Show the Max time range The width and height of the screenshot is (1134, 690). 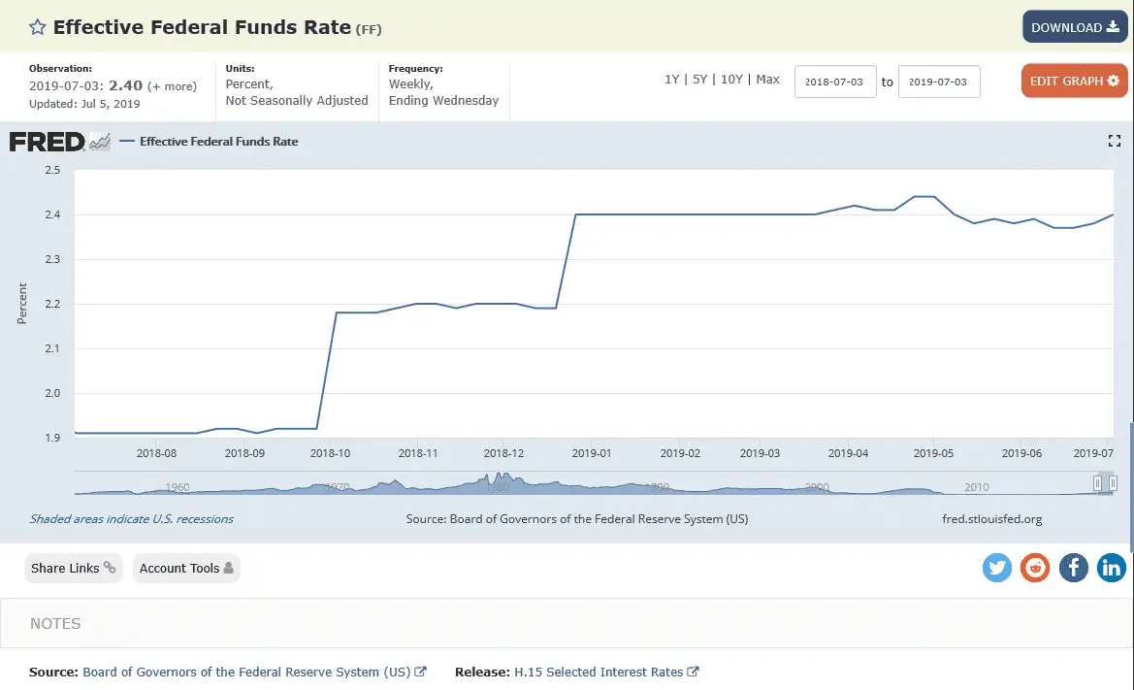click(x=767, y=80)
